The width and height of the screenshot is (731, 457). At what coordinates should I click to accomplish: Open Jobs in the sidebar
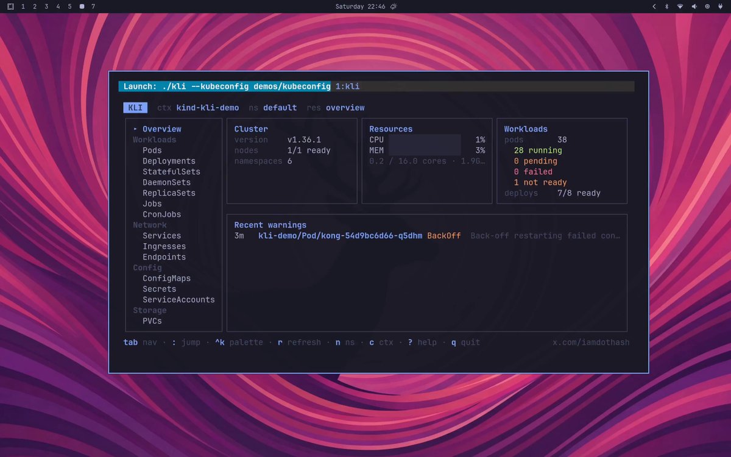tap(152, 204)
